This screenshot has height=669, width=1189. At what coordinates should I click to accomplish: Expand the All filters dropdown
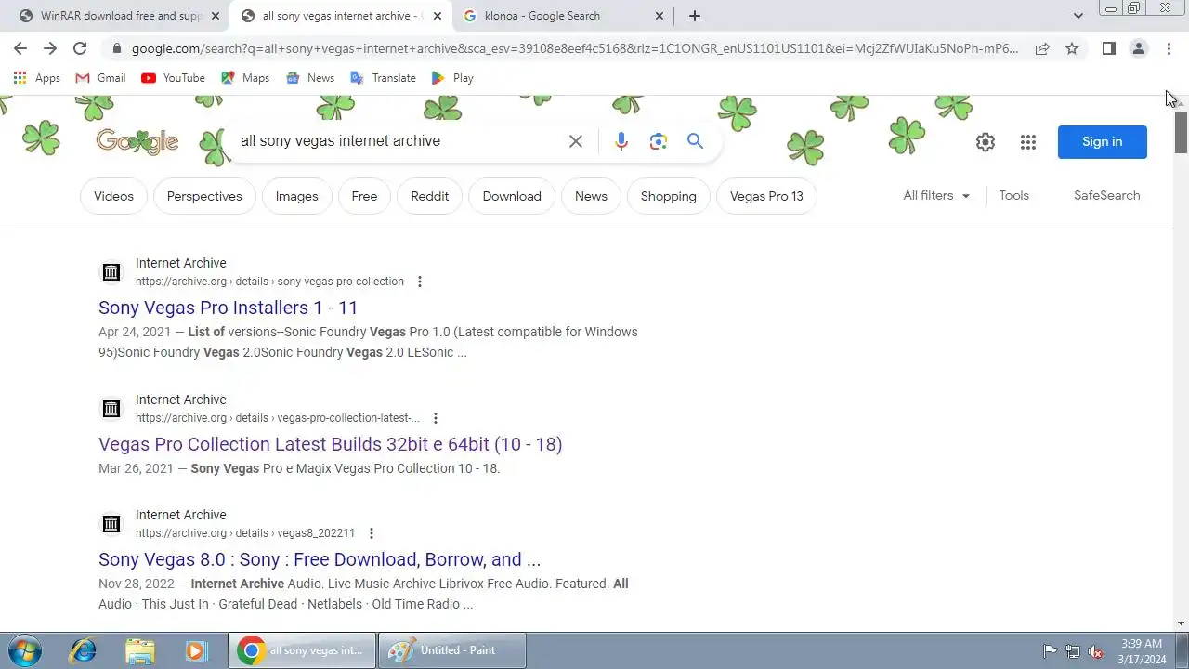click(x=936, y=195)
